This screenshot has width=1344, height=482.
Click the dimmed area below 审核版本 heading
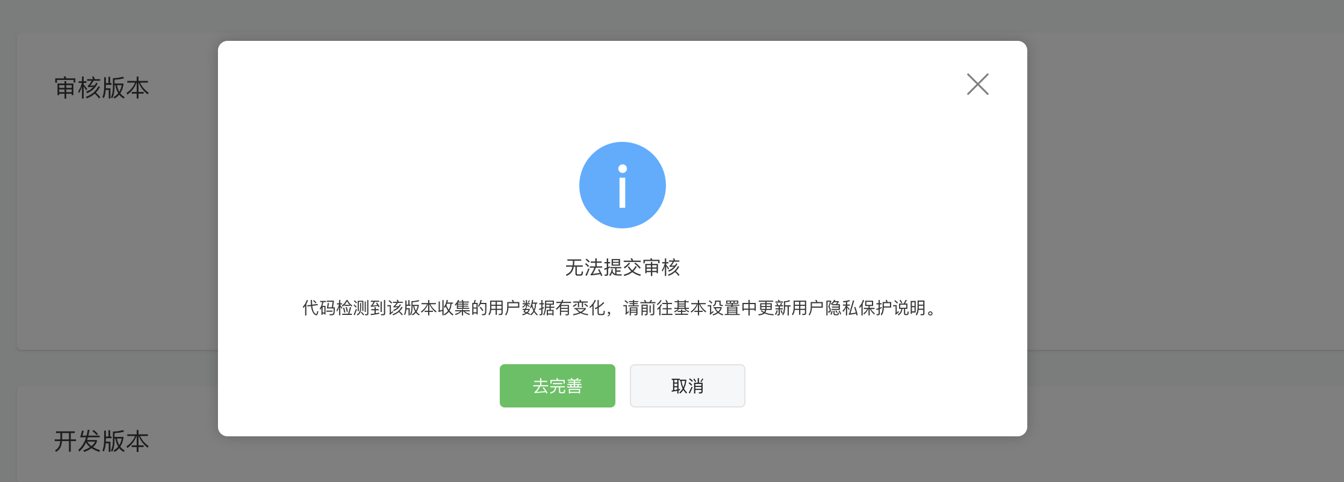[117, 222]
